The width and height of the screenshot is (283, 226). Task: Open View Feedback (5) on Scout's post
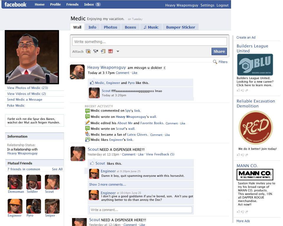coord(160,154)
